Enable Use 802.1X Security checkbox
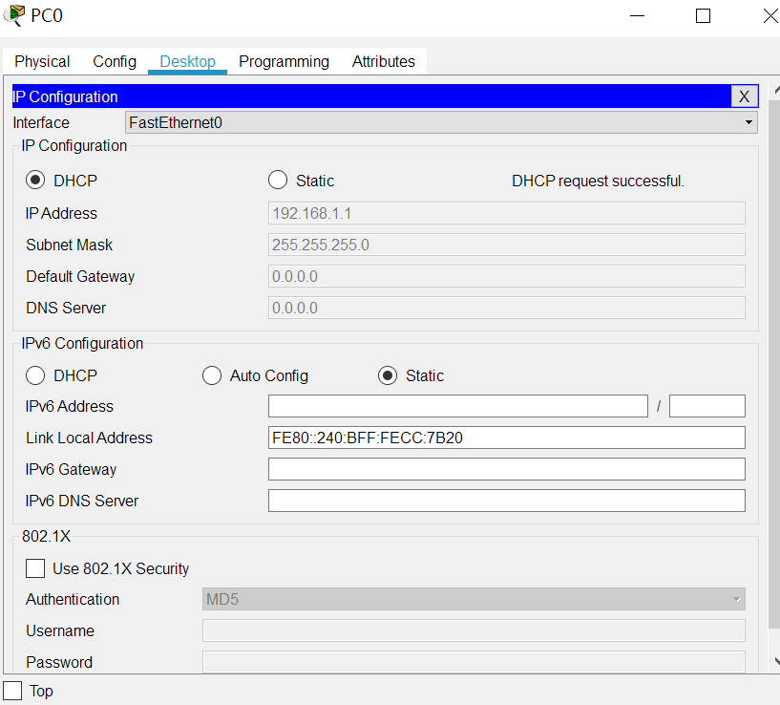 click(x=35, y=568)
